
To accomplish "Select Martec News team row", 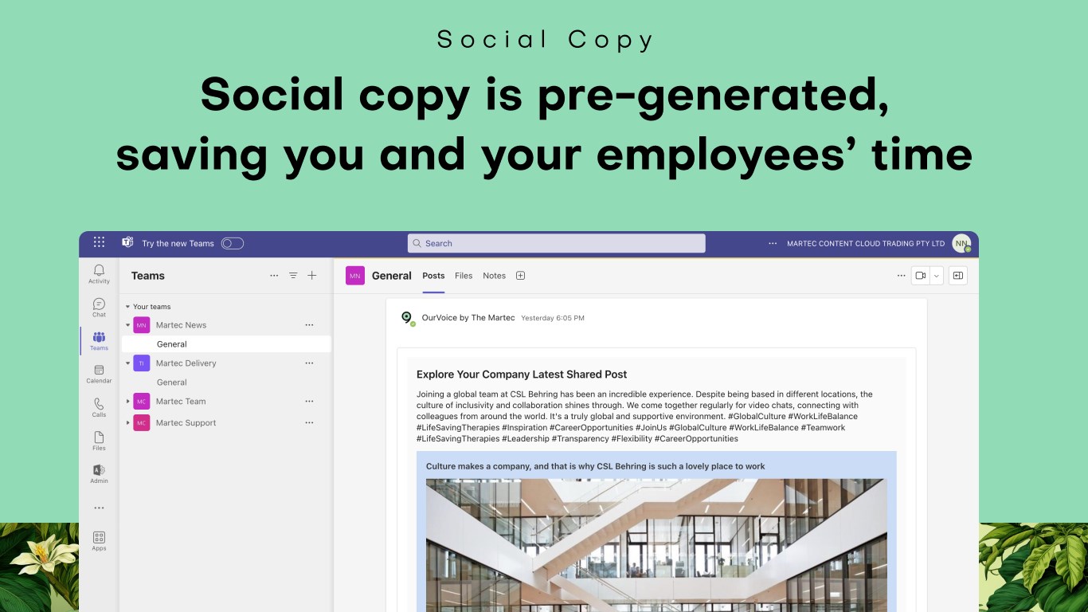I will [226, 325].
